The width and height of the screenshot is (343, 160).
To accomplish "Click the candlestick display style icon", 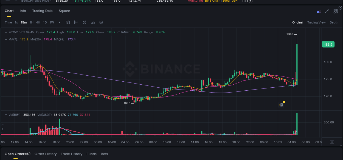I will [84, 22].
